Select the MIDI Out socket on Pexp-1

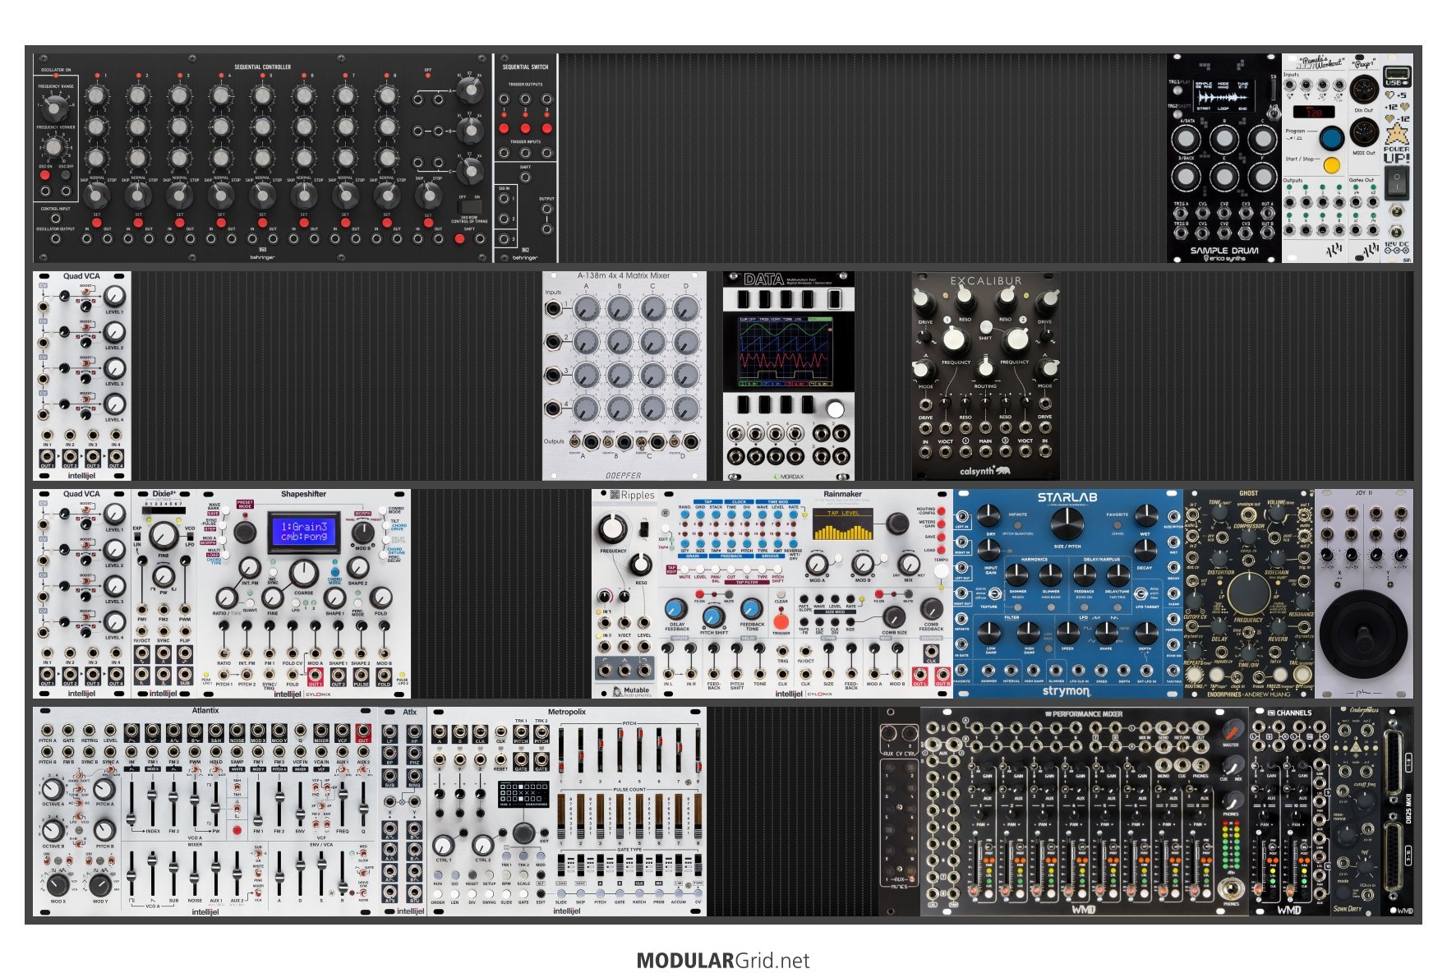tap(1364, 131)
